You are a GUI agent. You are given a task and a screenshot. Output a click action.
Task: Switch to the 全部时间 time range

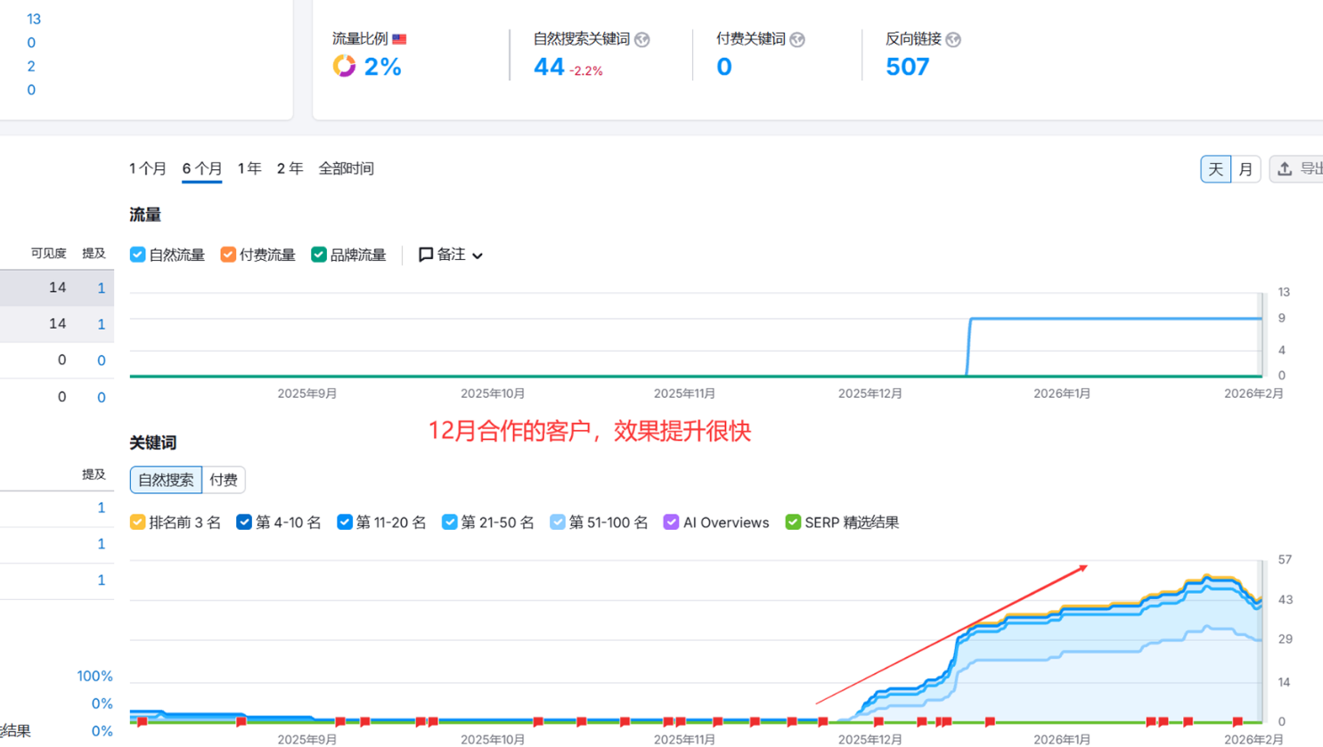(346, 168)
